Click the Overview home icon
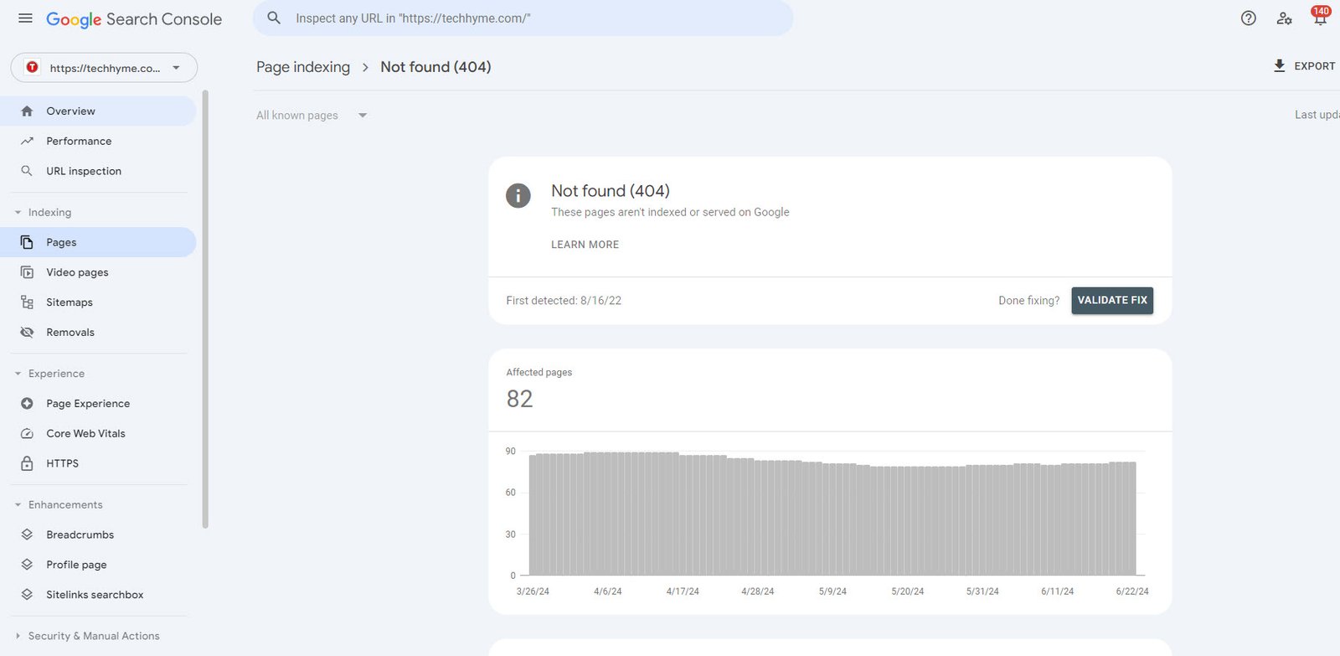The width and height of the screenshot is (1340, 656). point(27,111)
